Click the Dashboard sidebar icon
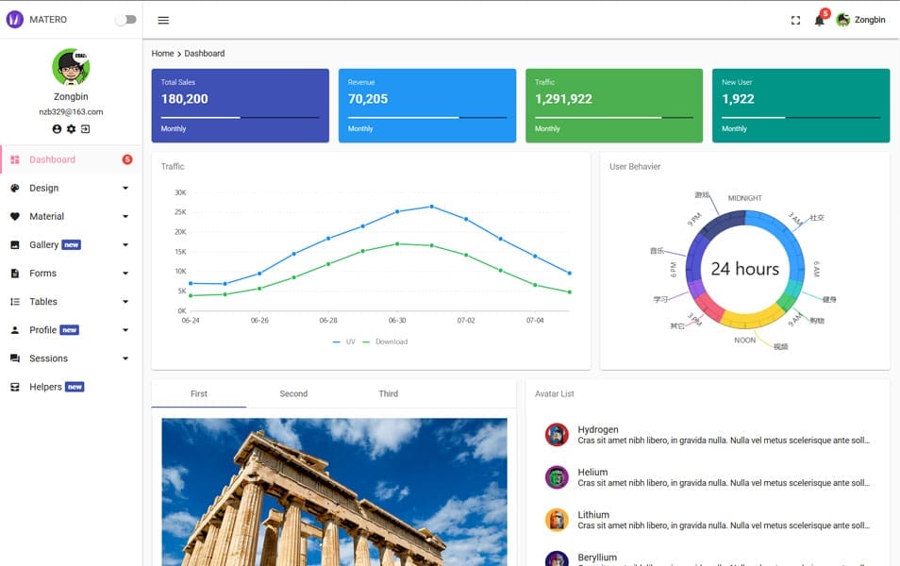The width and height of the screenshot is (900, 566). [15, 159]
